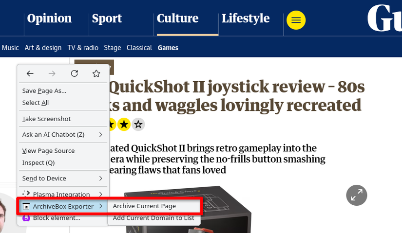402x233 pixels.
Task: Click the Forward arrow in context menu
Action: pos(52,74)
